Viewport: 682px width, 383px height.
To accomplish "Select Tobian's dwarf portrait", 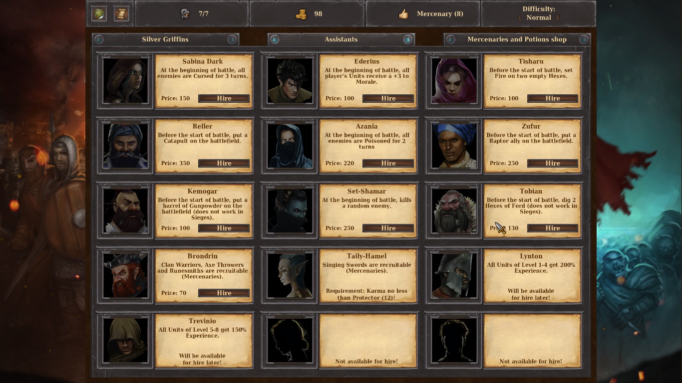I will pyautogui.click(x=454, y=210).
